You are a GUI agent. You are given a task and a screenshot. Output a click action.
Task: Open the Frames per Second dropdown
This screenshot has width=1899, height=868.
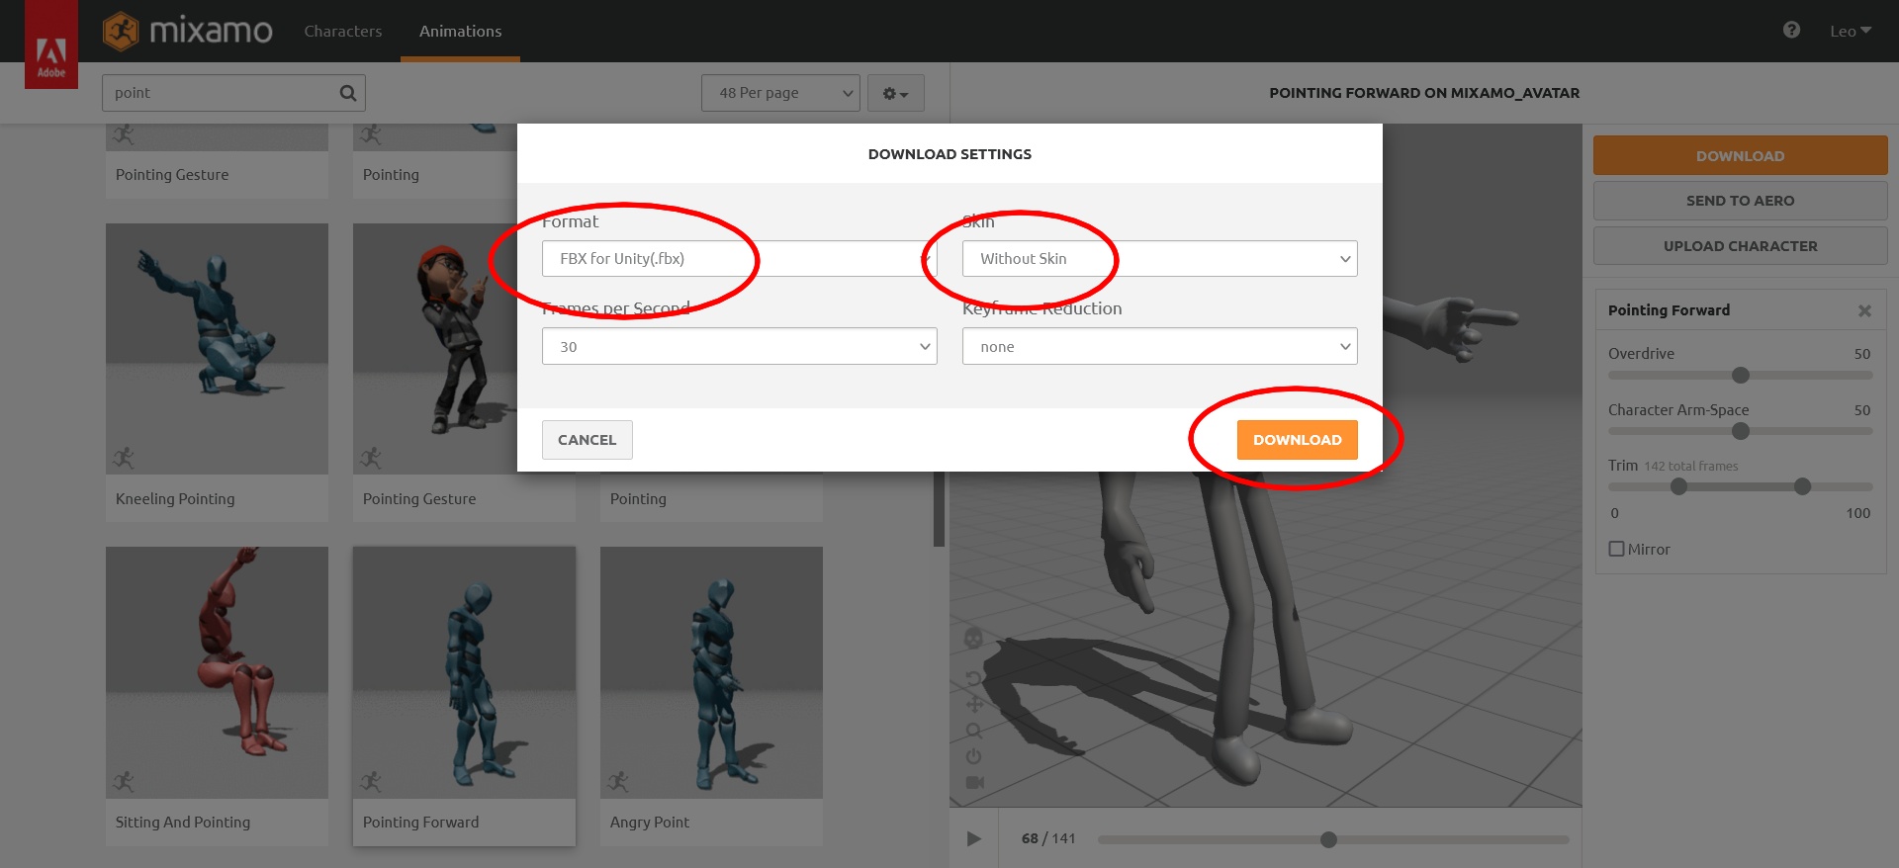tap(739, 346)
